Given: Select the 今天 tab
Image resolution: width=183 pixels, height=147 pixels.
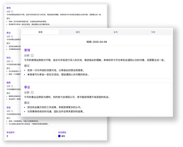Looking at the screenshot, I should tap(40, 32).
